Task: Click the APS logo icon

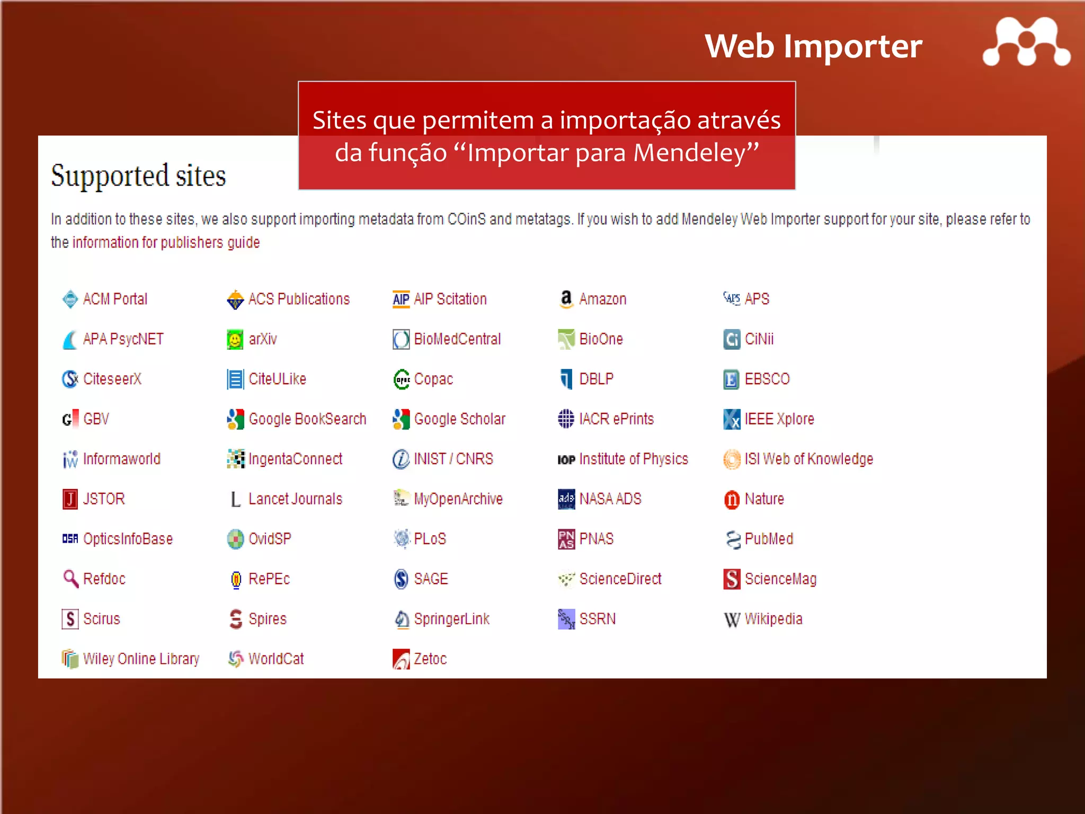Action: pos(732,299)
